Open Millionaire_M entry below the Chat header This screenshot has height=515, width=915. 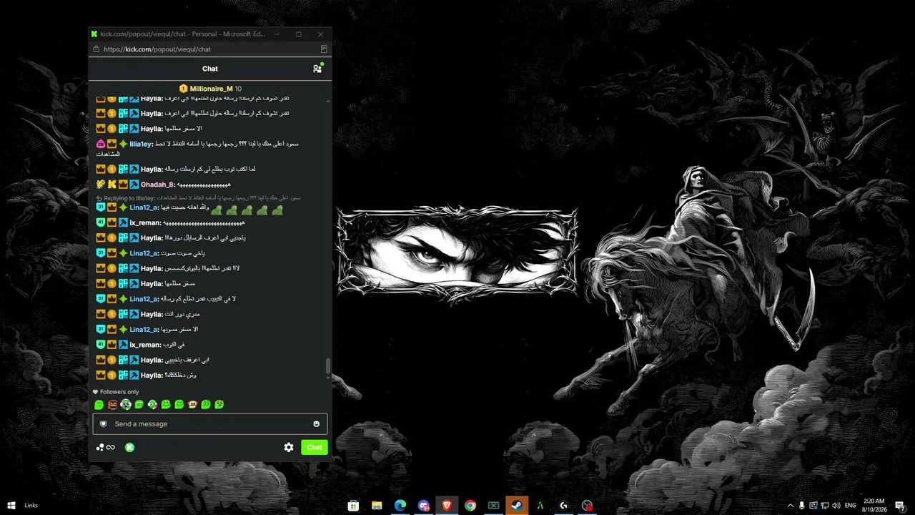[x=210, y=89]
